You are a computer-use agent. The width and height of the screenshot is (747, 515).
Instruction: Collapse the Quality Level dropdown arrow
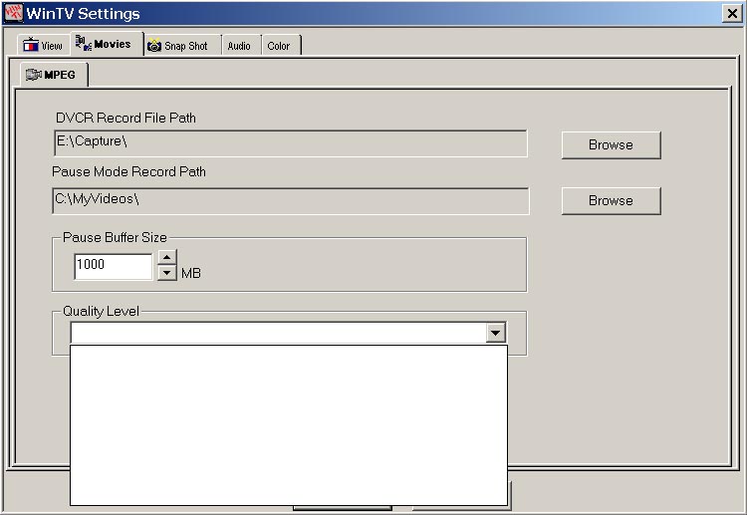pos(495,333)
